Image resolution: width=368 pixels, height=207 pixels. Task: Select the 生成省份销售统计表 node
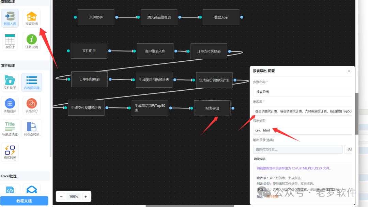(x=214, y=80)
